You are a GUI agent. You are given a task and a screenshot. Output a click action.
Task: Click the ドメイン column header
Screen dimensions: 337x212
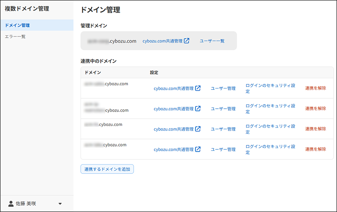[x=93, y=73]
